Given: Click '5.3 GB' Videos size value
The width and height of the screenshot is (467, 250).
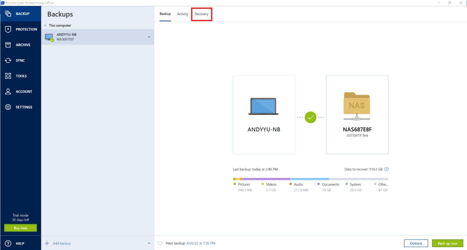Looking at the screenshot, I should (x=271, y=190).
